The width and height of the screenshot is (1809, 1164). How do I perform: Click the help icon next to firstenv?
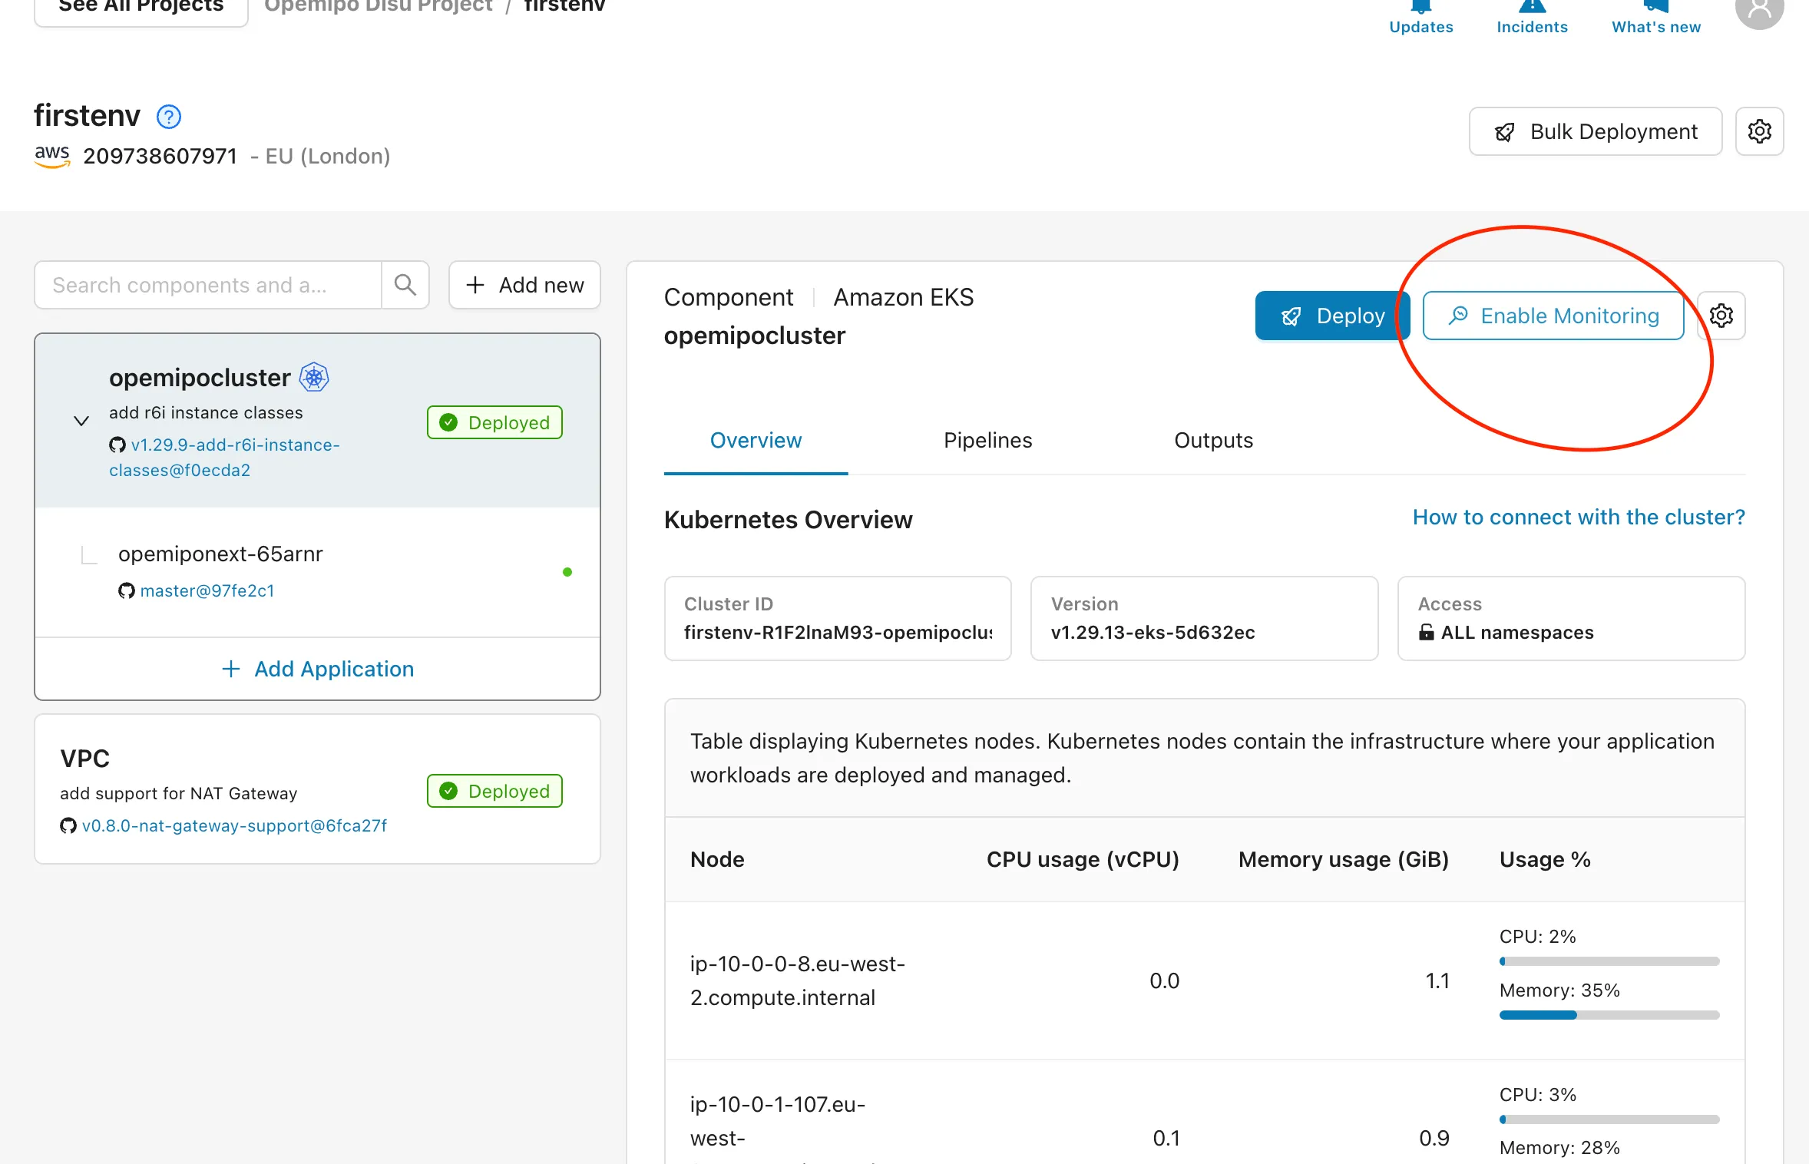tap(169, 117)
